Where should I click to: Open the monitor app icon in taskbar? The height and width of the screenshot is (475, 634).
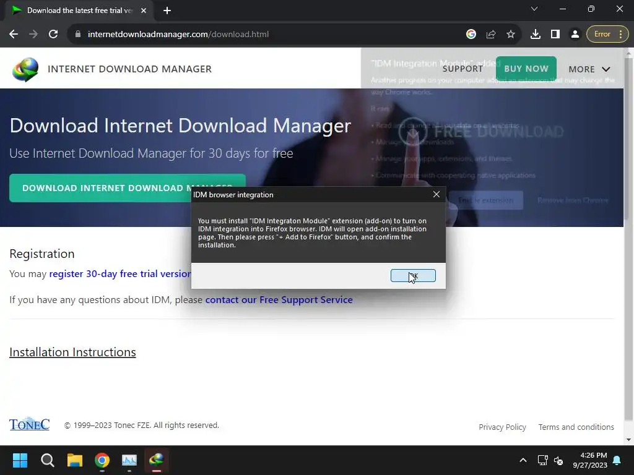(129, 460)
